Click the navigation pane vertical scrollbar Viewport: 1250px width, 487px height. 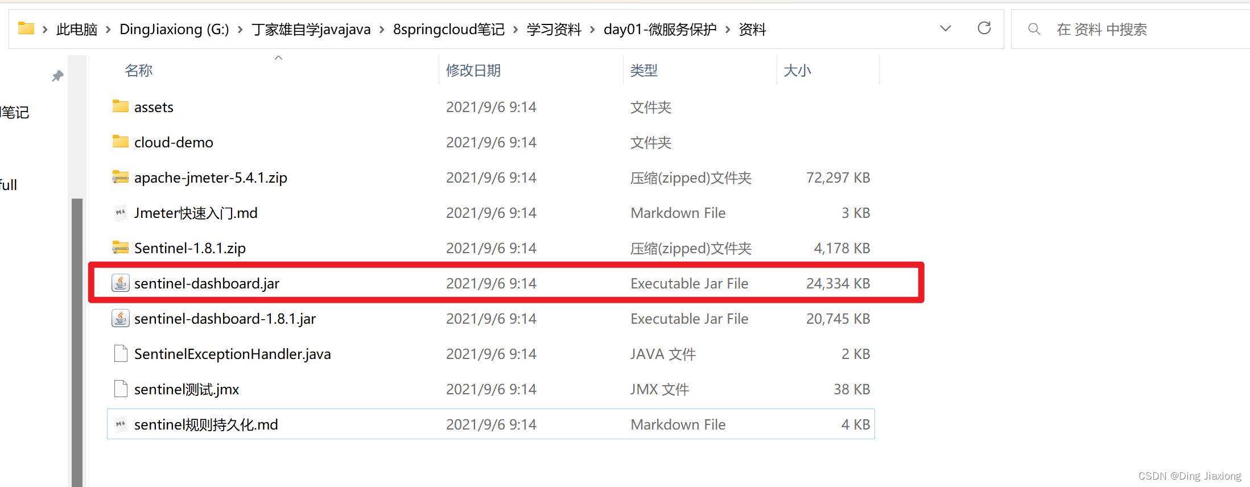pos(77,341)
